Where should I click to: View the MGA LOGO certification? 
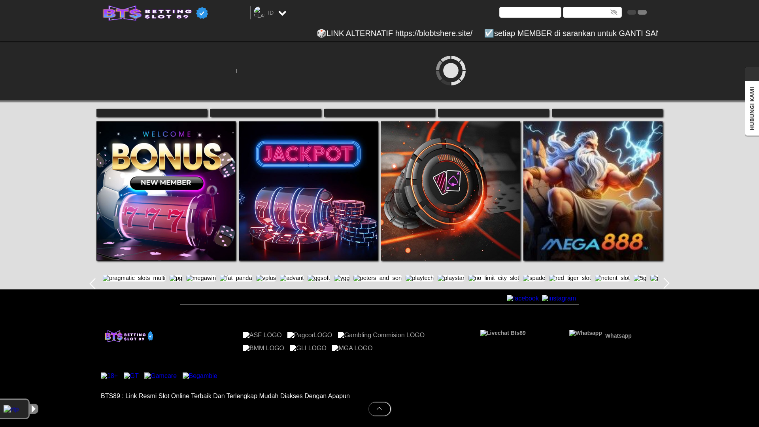[352, 348]
